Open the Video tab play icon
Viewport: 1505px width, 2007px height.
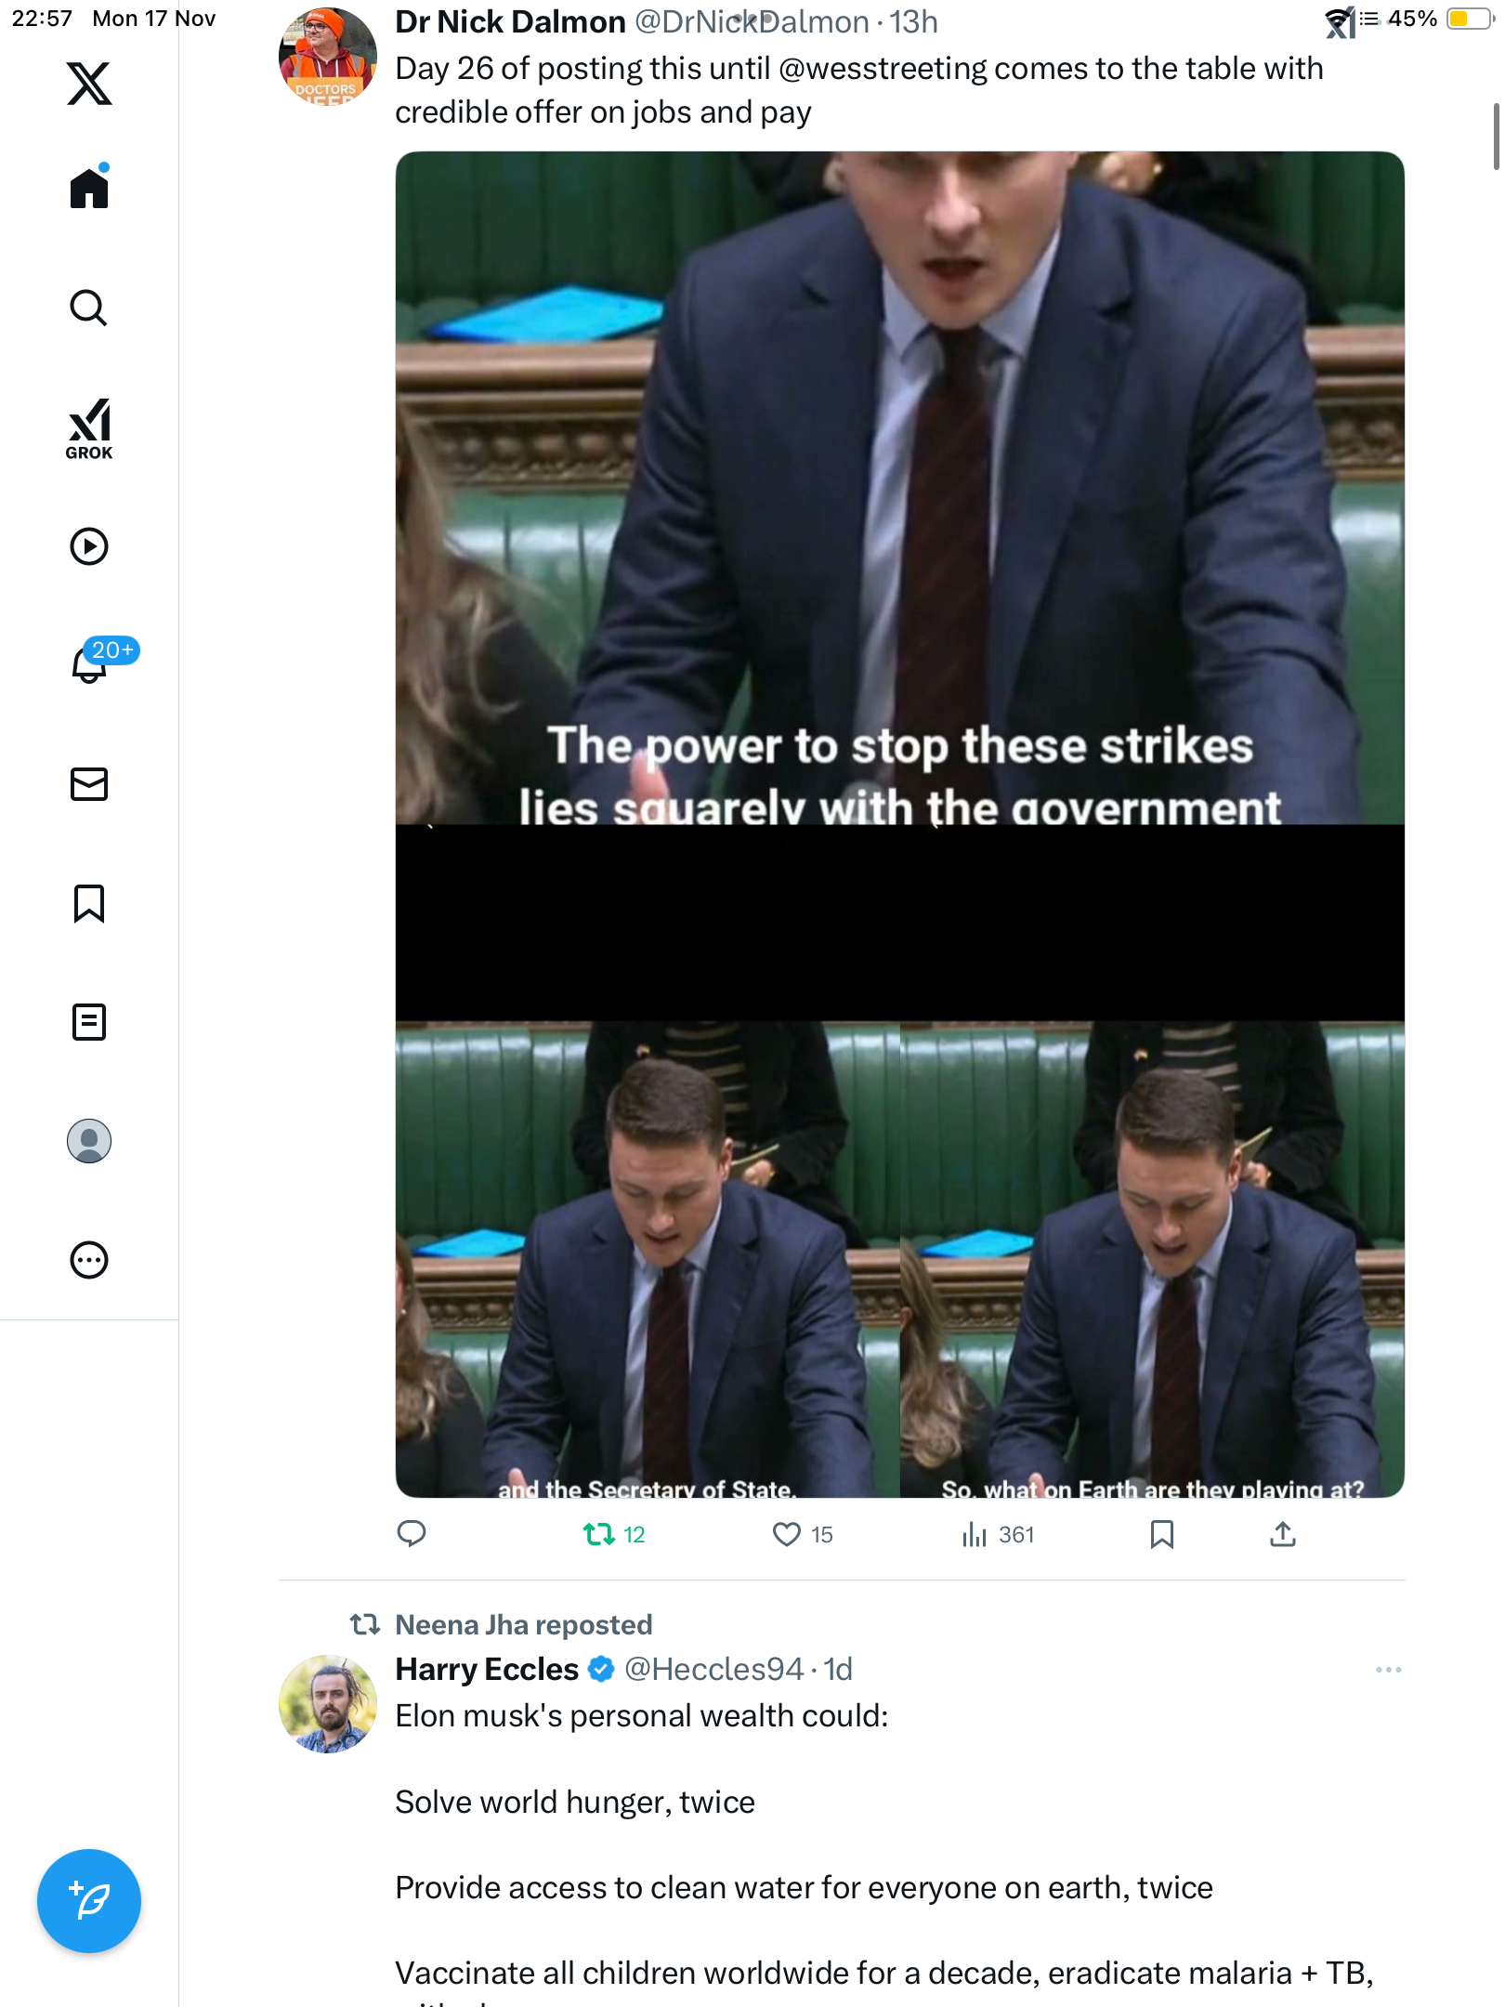coord(89,546)
